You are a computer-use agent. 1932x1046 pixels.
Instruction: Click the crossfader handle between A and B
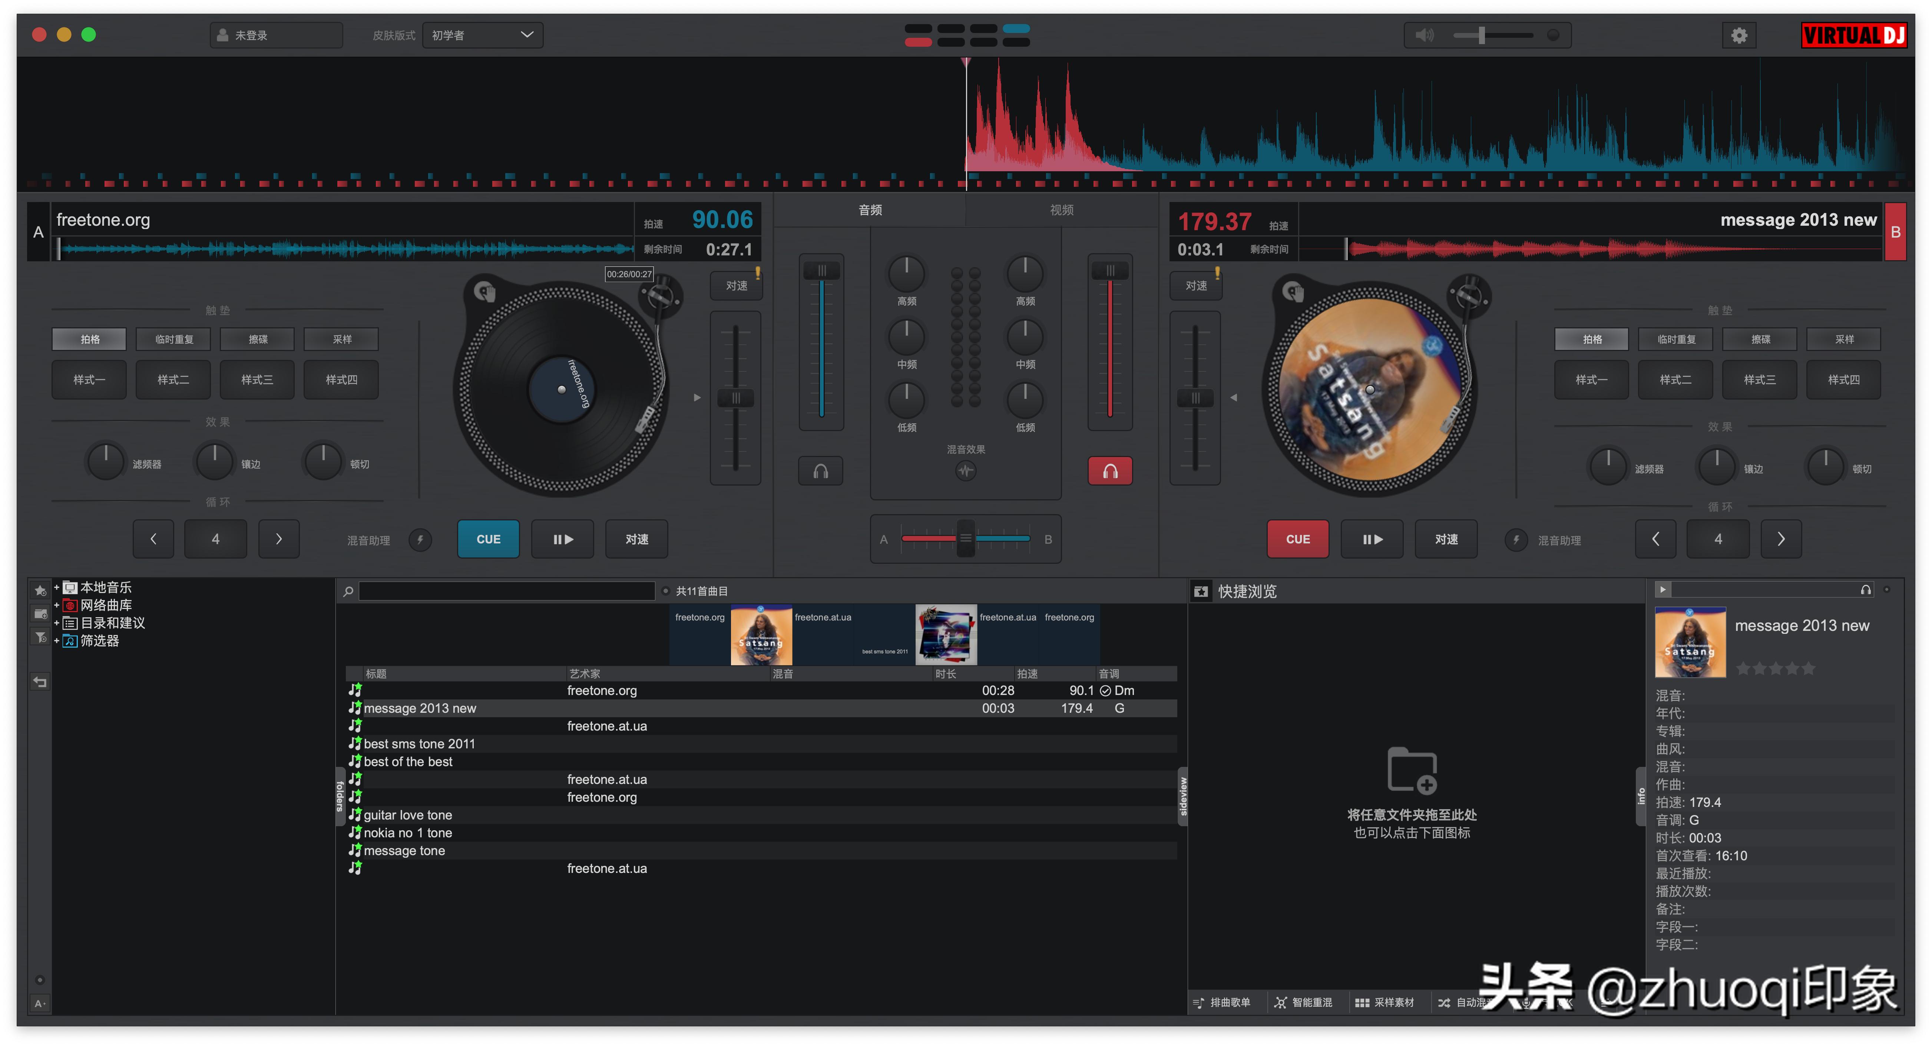(965, 538)
